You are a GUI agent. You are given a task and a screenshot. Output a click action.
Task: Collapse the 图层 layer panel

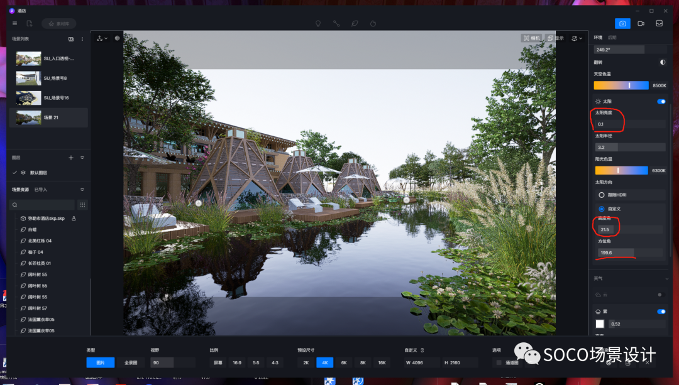tap(82, 158)
